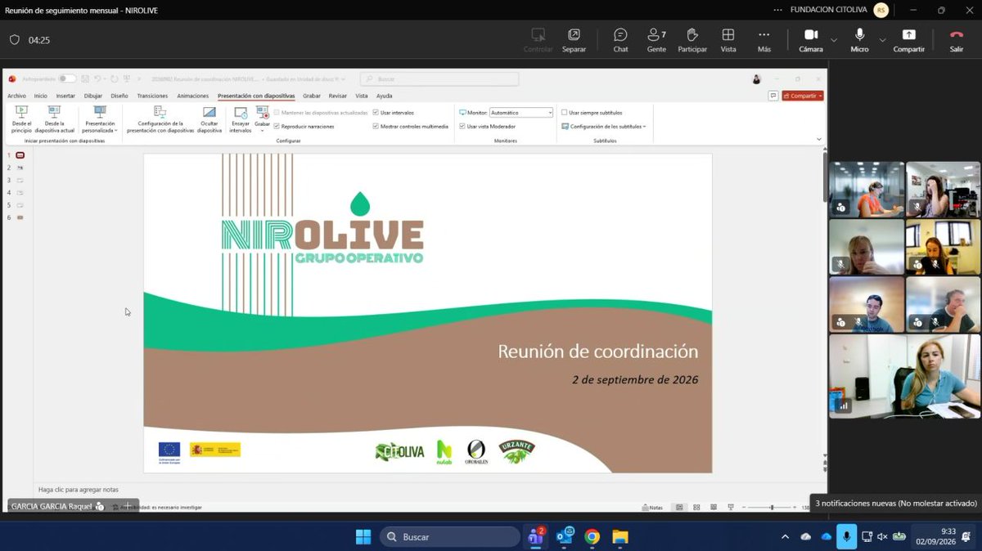Open the PowerPoint comments icon
The height and width of the screenshot is (551, 982).
[773, 96]
